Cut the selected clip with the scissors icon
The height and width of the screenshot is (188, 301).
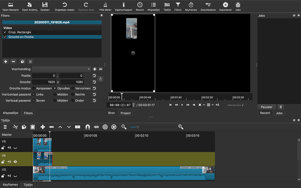[15, 127]
